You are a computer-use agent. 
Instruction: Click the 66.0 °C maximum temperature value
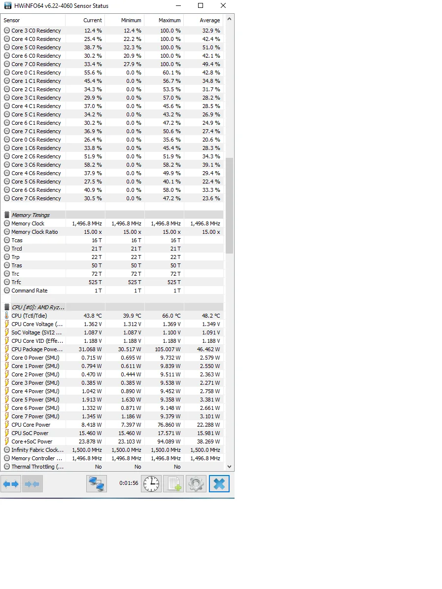(171, 316)
